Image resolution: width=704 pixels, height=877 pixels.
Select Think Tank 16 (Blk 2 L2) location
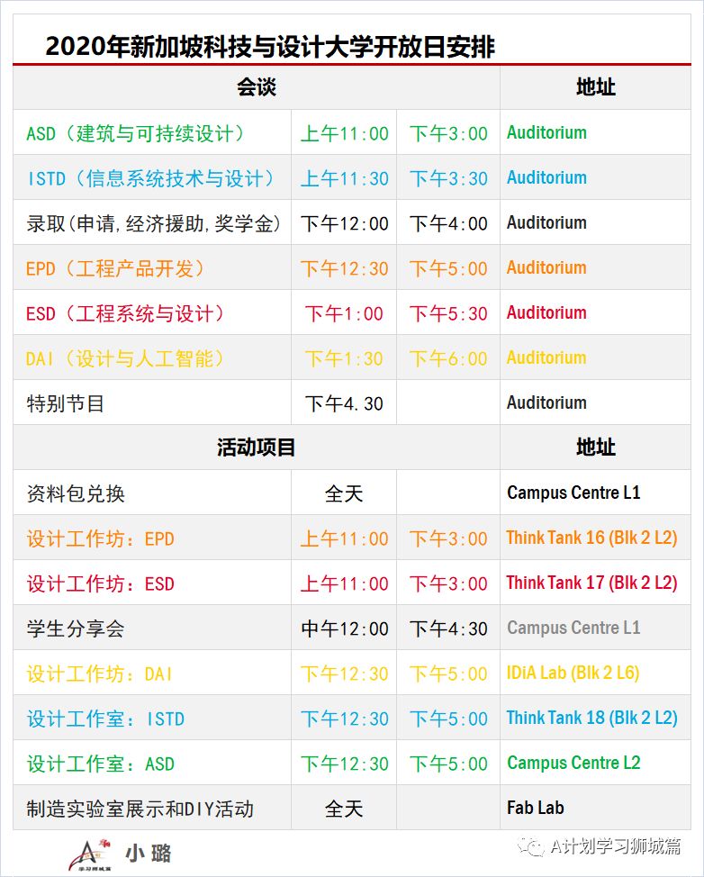(x=591, y=538)
